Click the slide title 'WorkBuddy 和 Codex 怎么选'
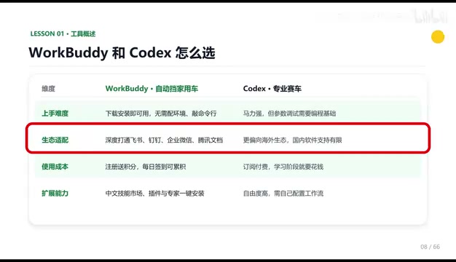Viewport: 456px width, 262px height. pos(122,53)
